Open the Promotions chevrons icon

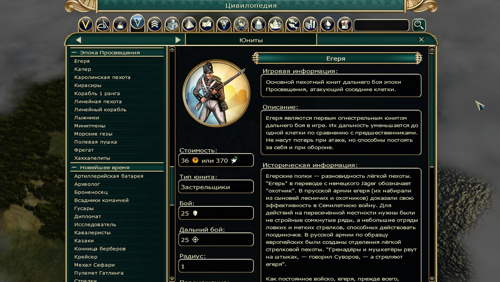point(155,25)
